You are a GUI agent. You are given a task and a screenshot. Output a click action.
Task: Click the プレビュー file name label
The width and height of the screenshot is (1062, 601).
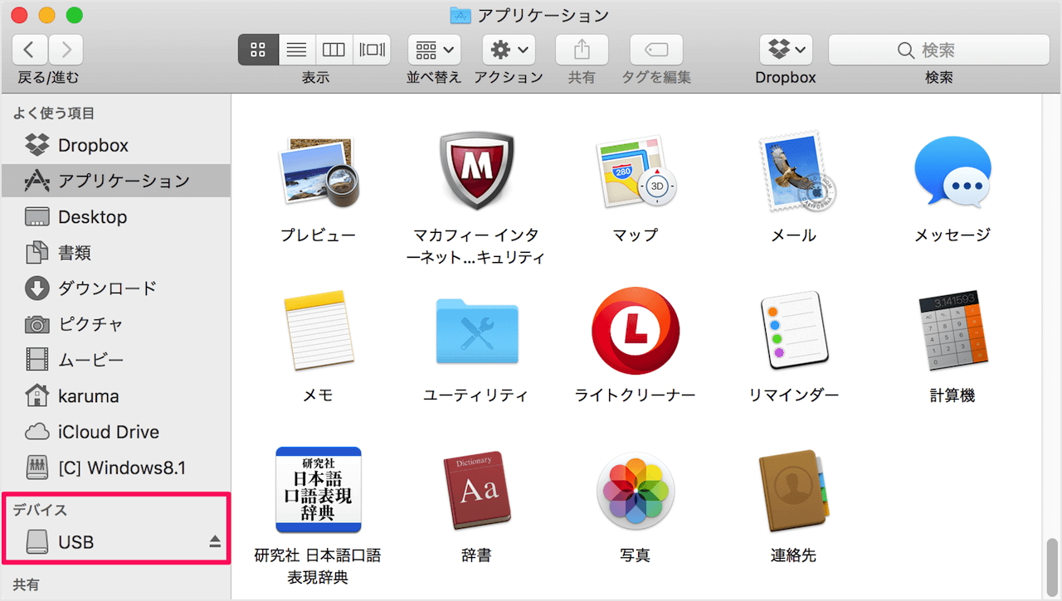(x=318, y=235)
